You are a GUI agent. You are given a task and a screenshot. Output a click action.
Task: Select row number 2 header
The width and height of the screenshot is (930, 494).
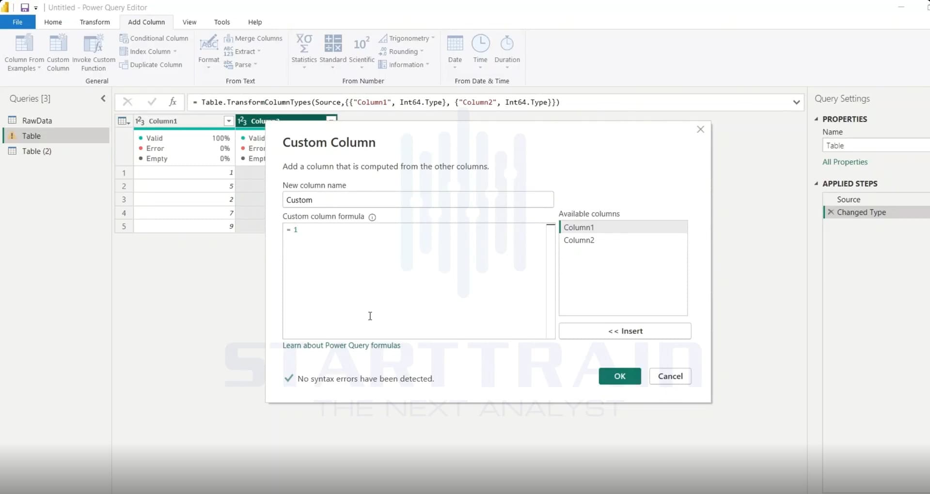[x=124, y=186]
